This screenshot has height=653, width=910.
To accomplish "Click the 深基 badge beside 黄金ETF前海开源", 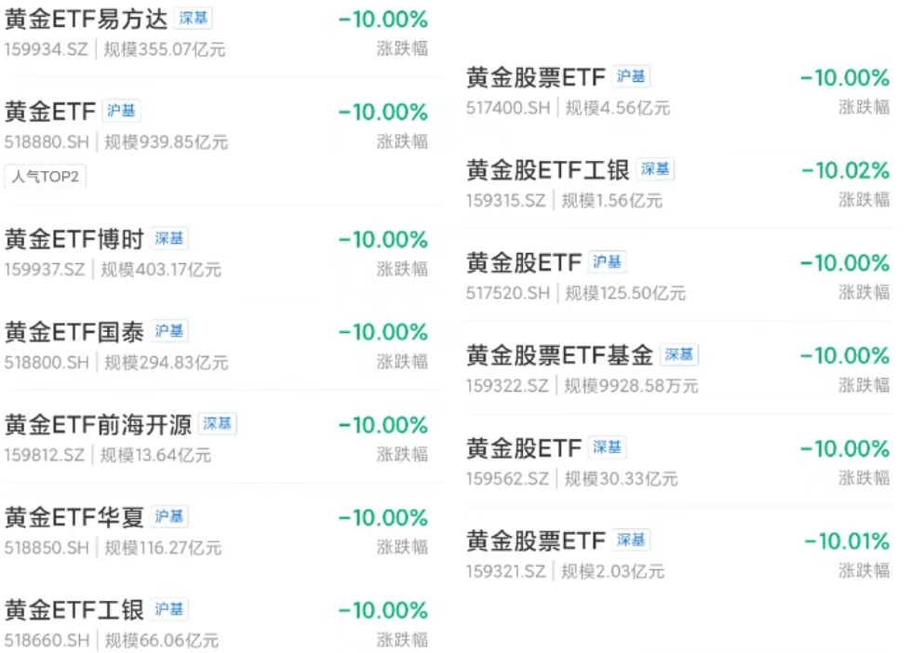I will (x=217, y=424).
